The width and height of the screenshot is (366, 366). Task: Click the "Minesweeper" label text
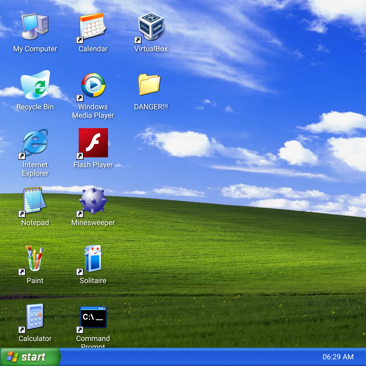click(x=93, y=223)
